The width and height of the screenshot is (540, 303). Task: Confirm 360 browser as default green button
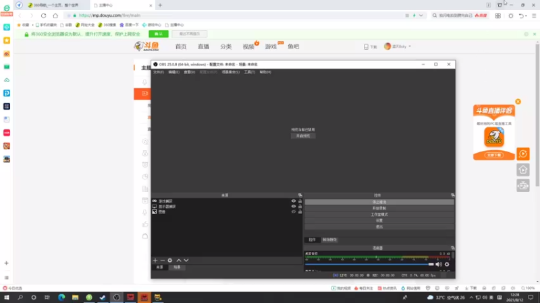pyautogui.click(x=159, y=34)
